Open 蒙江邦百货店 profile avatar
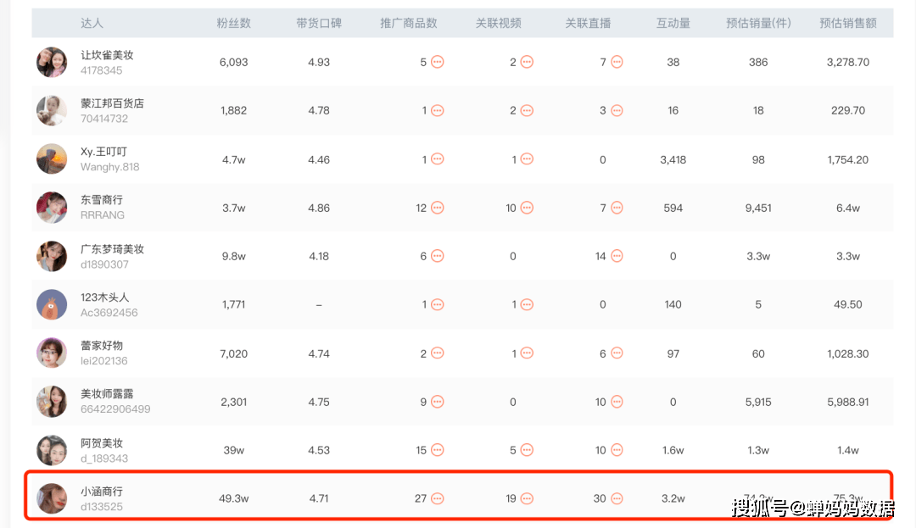The height and width of the screenshot is (528, 916). tap(52, 110)
